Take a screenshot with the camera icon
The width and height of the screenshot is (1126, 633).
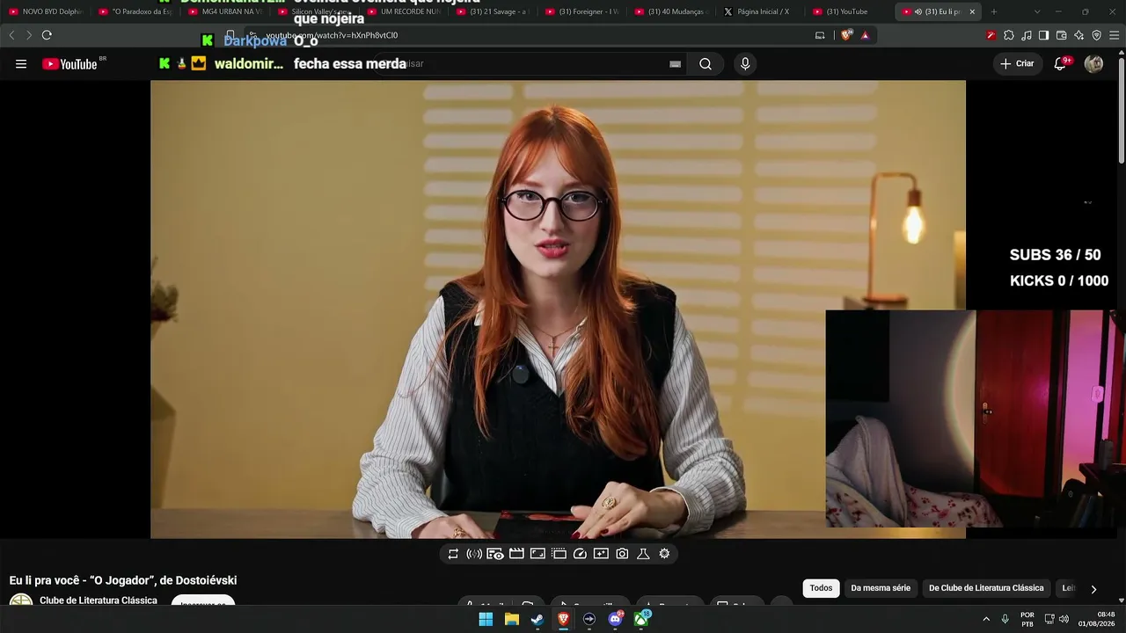click(x=622, y=554)
